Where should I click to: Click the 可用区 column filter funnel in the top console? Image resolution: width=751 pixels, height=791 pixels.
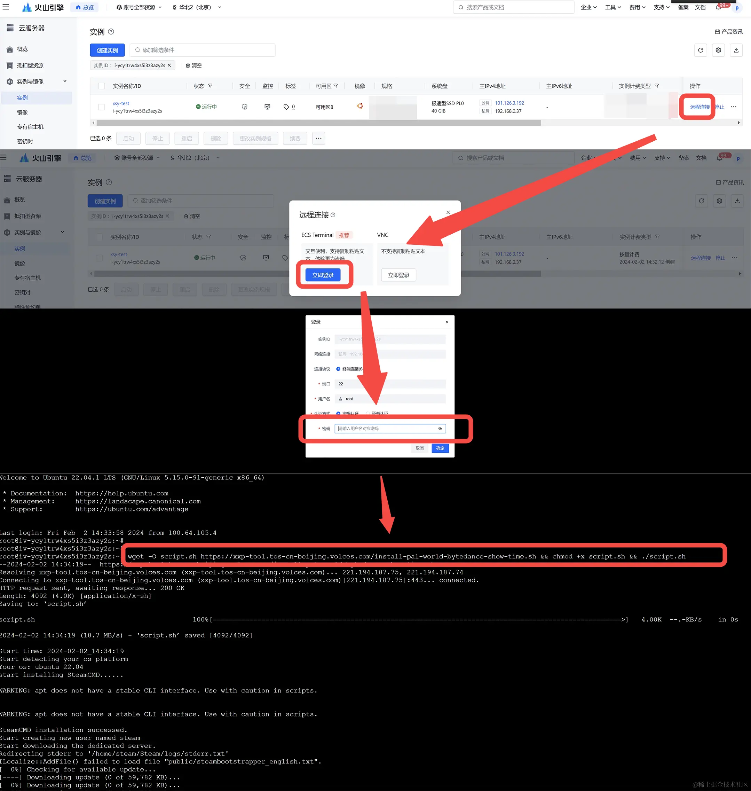(335, 86)
